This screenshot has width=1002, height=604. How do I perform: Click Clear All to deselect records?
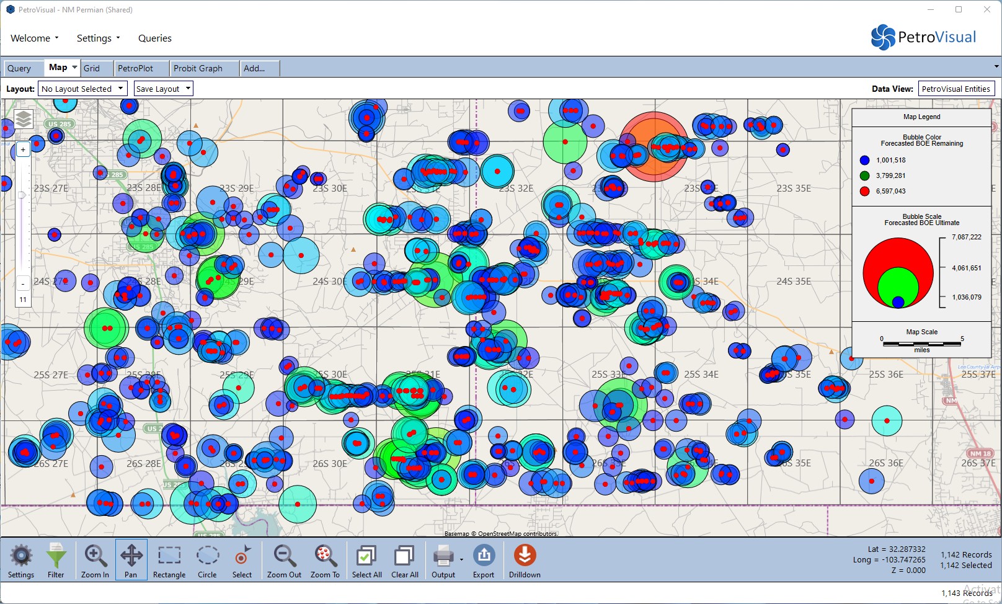(x=404, y=560)
